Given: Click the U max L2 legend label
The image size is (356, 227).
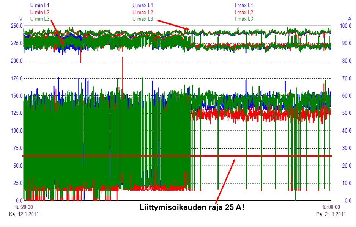Looking at the screenshot, I should (x=143, y=12).
